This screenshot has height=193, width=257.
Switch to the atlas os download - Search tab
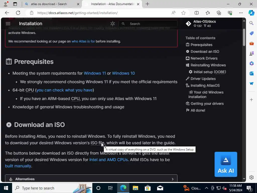tap(49, 4)
